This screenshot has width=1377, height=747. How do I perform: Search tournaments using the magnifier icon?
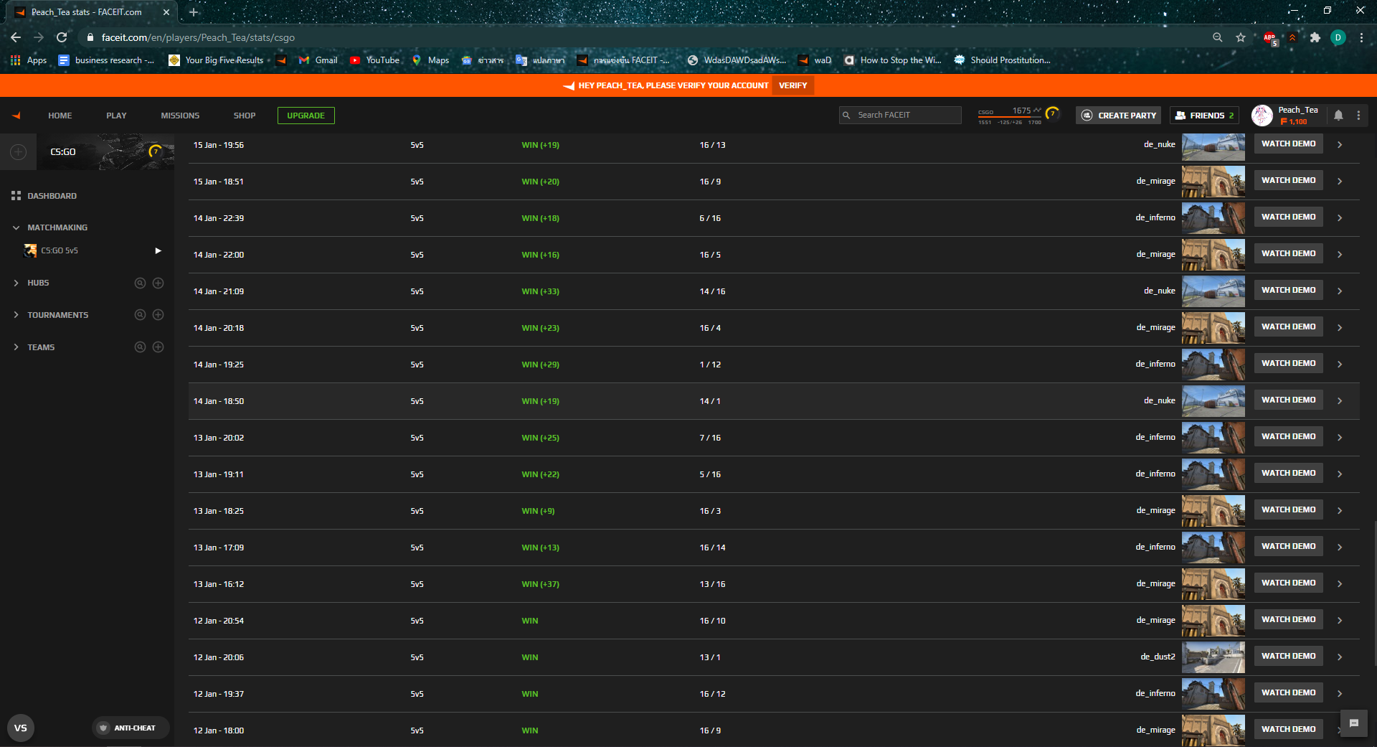(140, 315)
